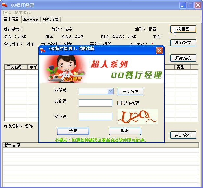Click the 金币： label
This screenshot has width=203, height=188.
coord(140,29)
